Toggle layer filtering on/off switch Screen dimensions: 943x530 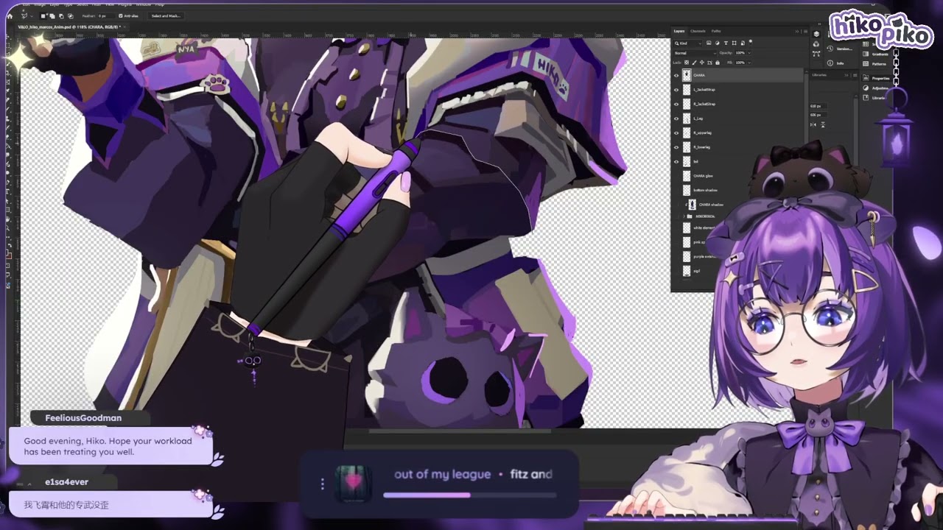click(751, 42)
